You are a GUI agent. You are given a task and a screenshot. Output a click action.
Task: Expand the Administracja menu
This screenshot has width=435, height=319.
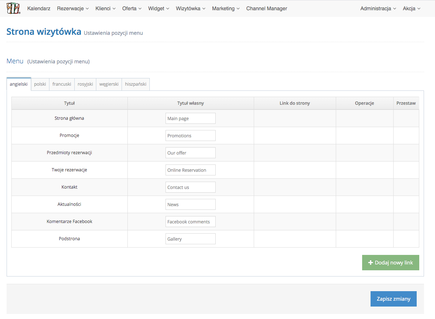tap(378, 8)
